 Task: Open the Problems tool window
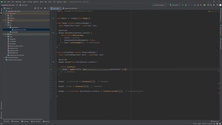(15, 121)
